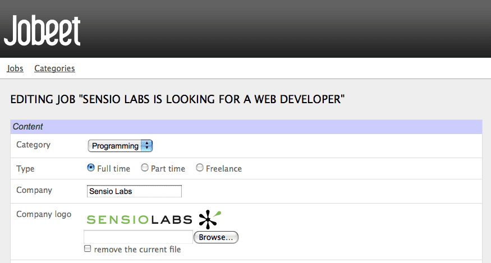Select the Freelance radio button
Image resolution: width=491 pixels, height=263 pixels.
[x=199, y=168]
